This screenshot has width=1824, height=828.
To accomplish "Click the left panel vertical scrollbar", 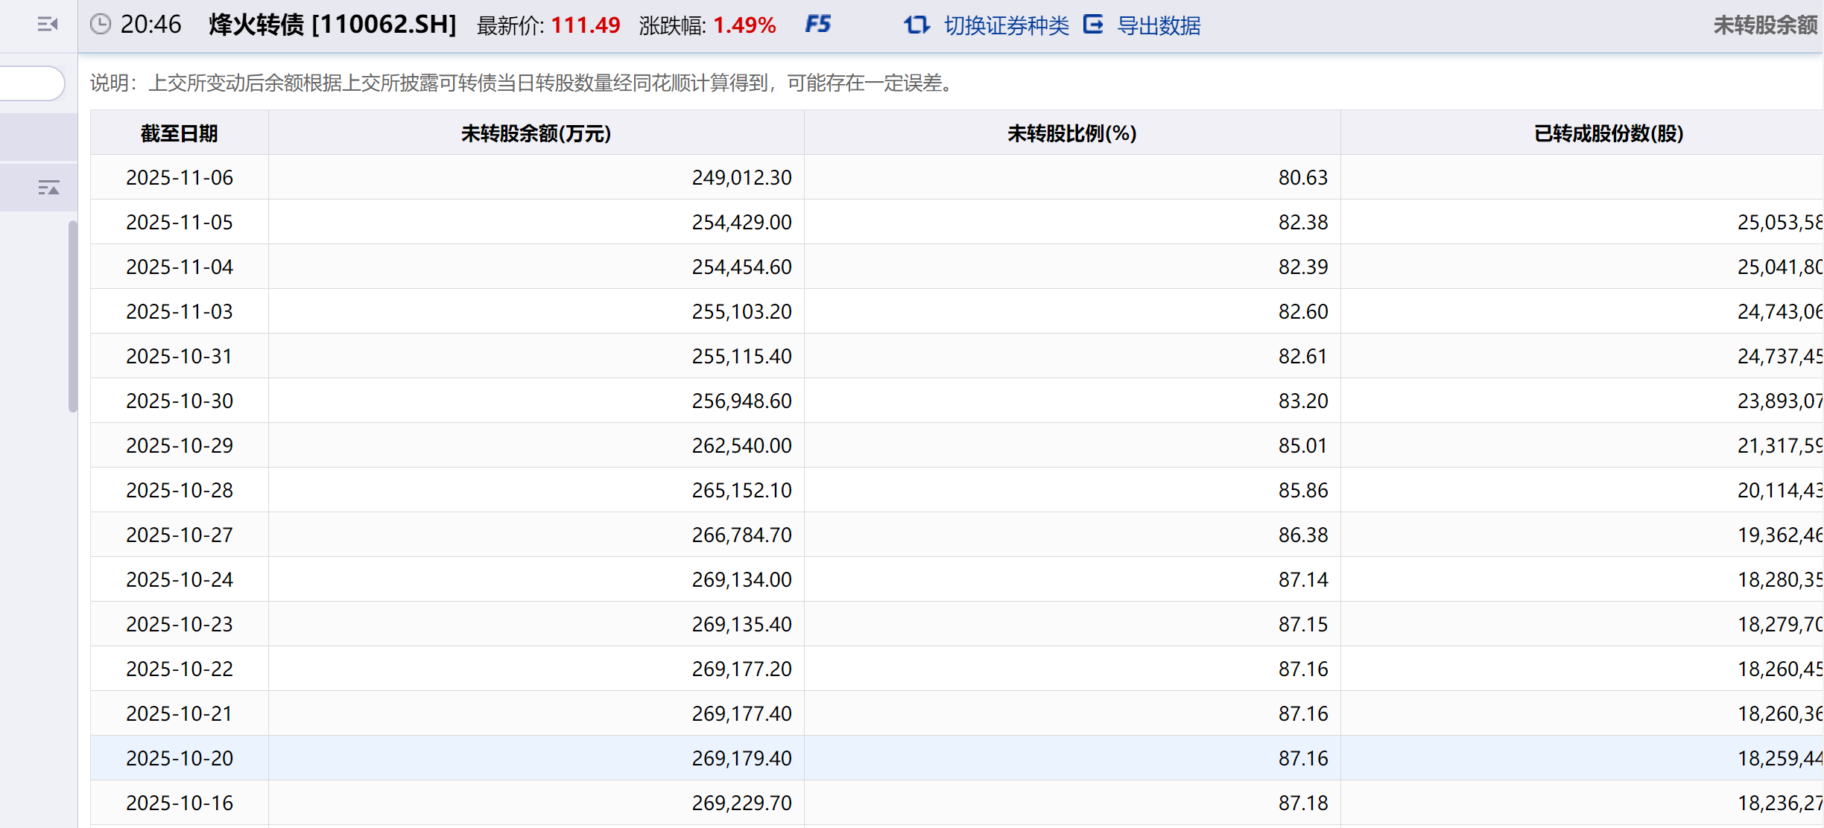I will (72, 316).
